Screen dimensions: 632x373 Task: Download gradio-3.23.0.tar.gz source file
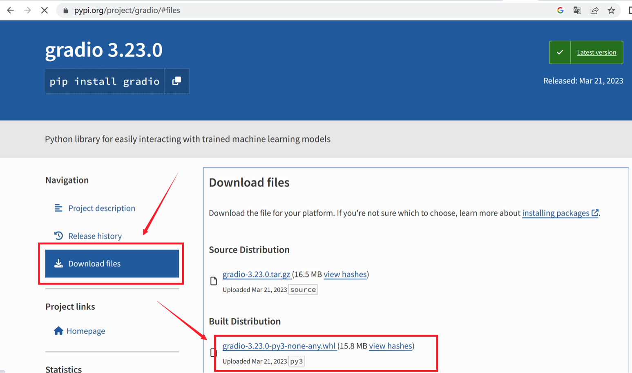(257, 274)
